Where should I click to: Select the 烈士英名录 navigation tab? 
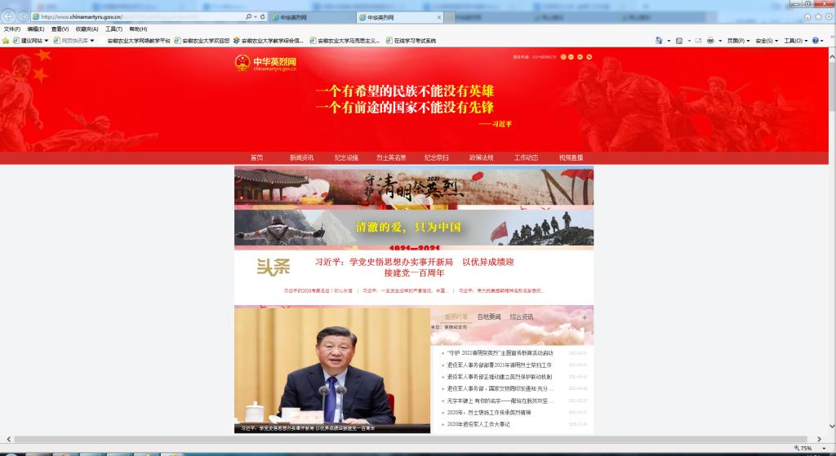[391, 157]
